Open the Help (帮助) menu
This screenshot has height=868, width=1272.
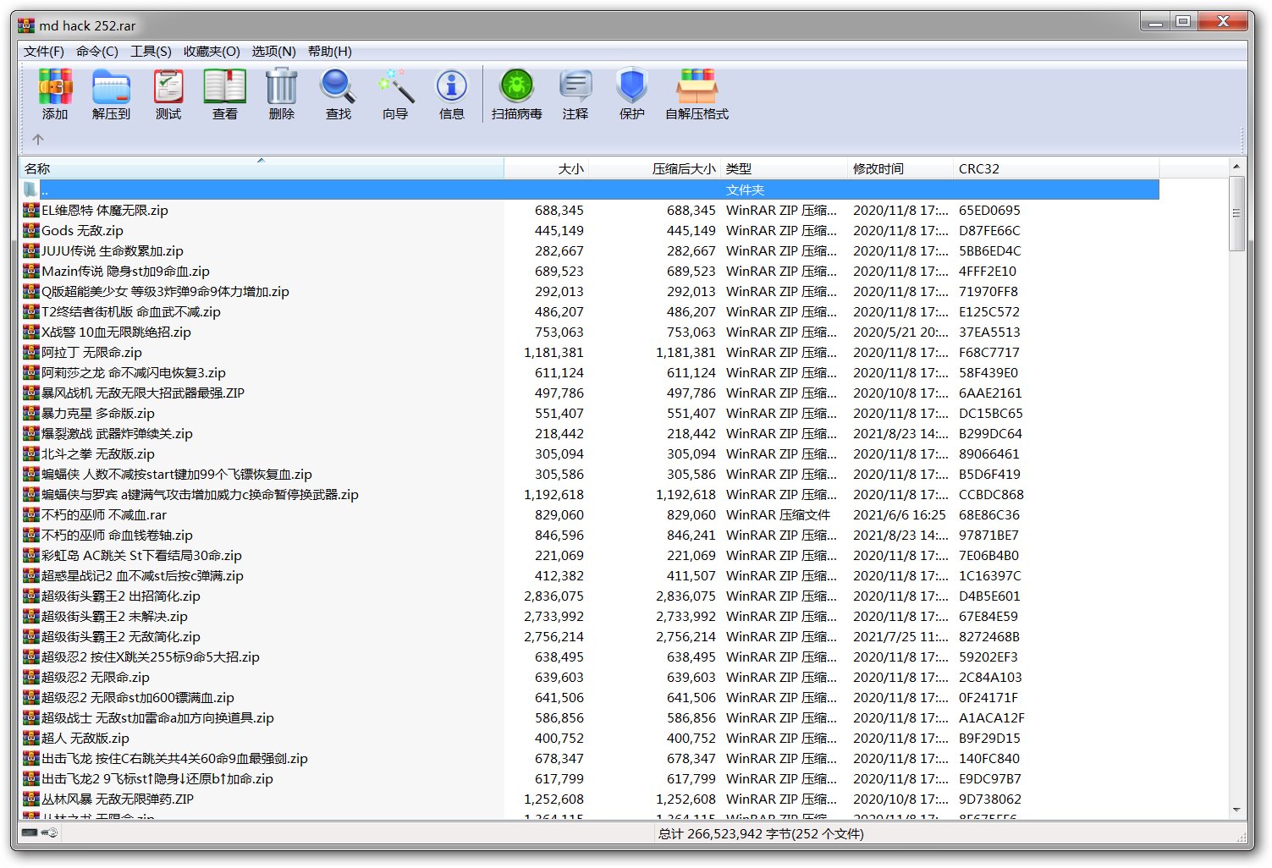[x=330, y=52]
